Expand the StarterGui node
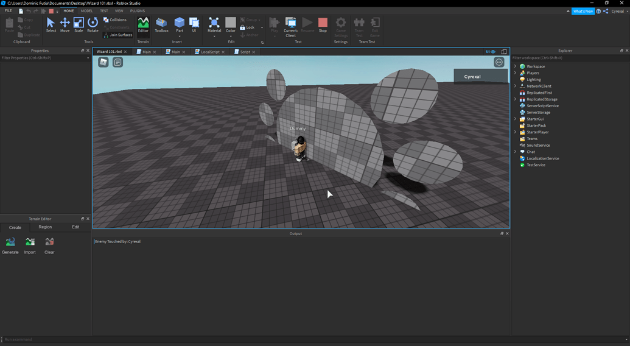630x346 pixels. (515, 119)
